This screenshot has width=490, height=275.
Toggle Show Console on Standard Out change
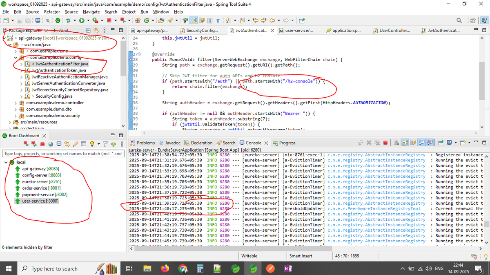pos(422,143)
